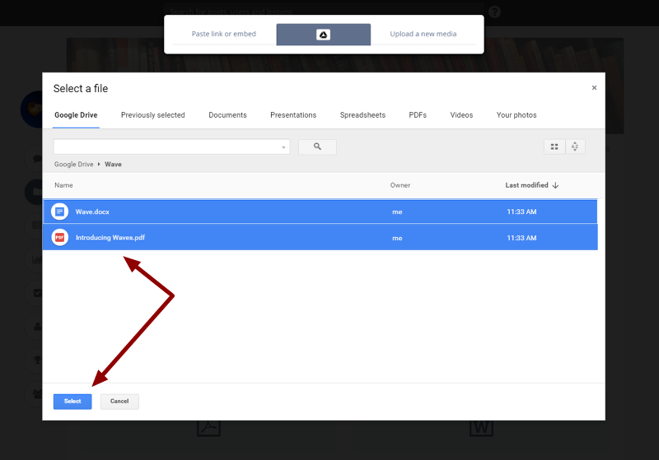Open the Documents tab
This screenshot has width=659, height=460.
point(228,115)
